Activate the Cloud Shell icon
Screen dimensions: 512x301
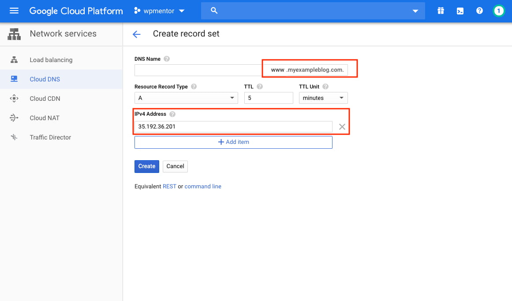tap(460, 11)
